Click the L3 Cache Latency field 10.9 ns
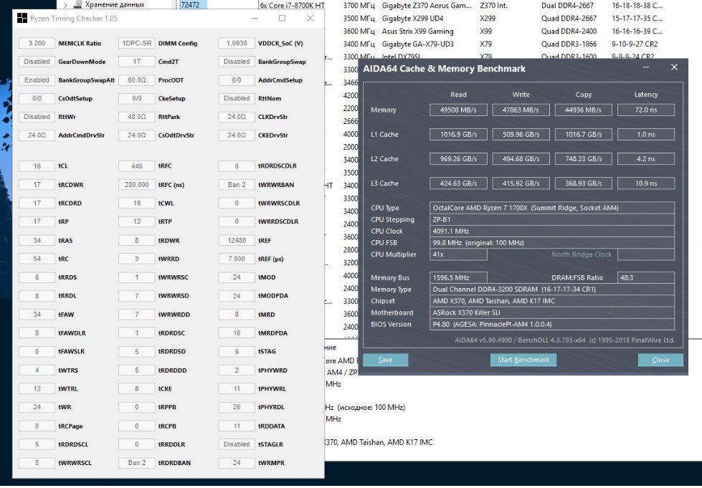The width and height of the screenshot is (702, 488). (x=646, y=183)
